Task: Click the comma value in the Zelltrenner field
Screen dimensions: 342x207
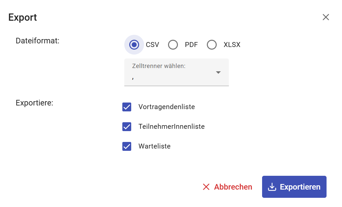Action: pos(133,78)
